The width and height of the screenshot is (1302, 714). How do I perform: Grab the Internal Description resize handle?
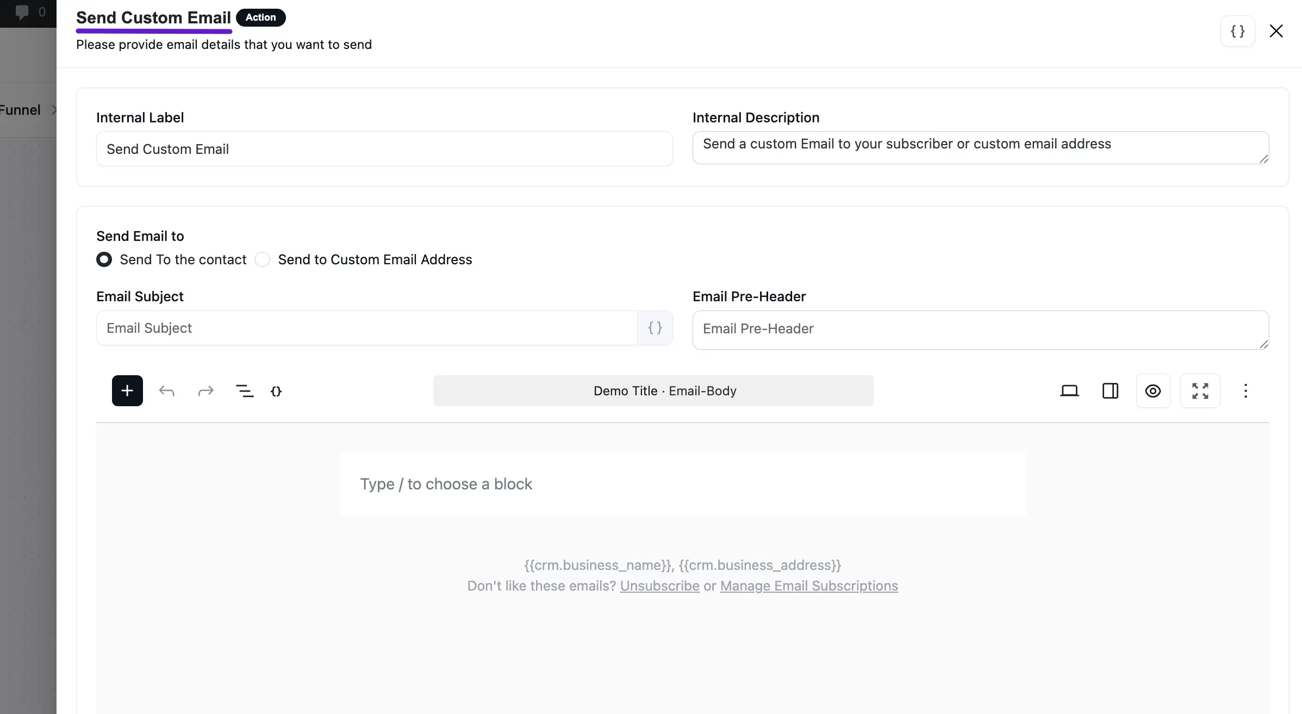click(x=1264, y=159)
